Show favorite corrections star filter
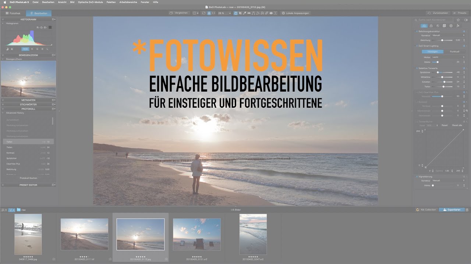The width and height of the screenshot is (471, 264). 458,20
